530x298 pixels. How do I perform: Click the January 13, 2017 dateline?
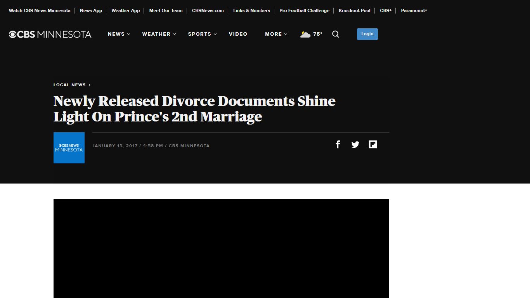115,146
